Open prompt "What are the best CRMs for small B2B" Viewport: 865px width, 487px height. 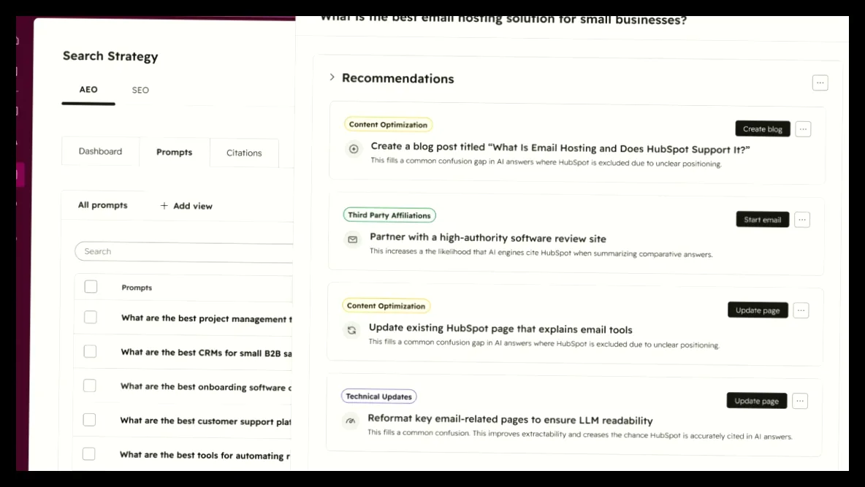[206, 353]
